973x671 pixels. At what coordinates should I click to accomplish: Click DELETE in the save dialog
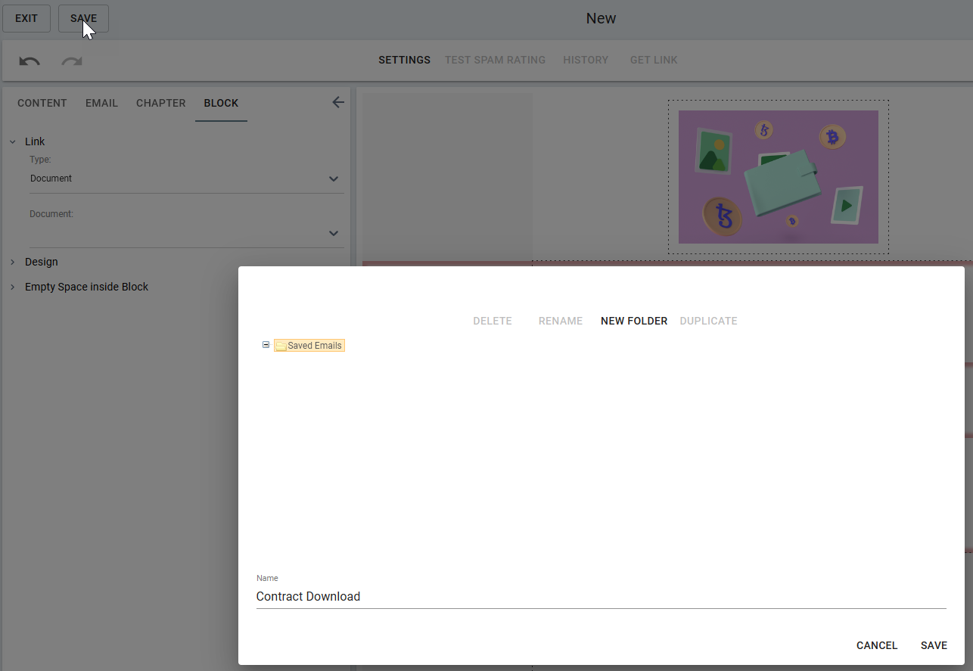(x=493, y=321)
